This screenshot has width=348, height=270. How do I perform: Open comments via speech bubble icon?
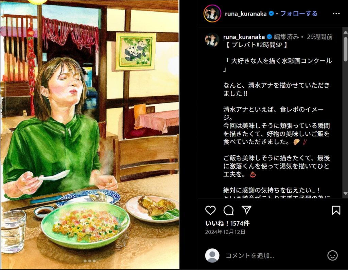[228, 210]
